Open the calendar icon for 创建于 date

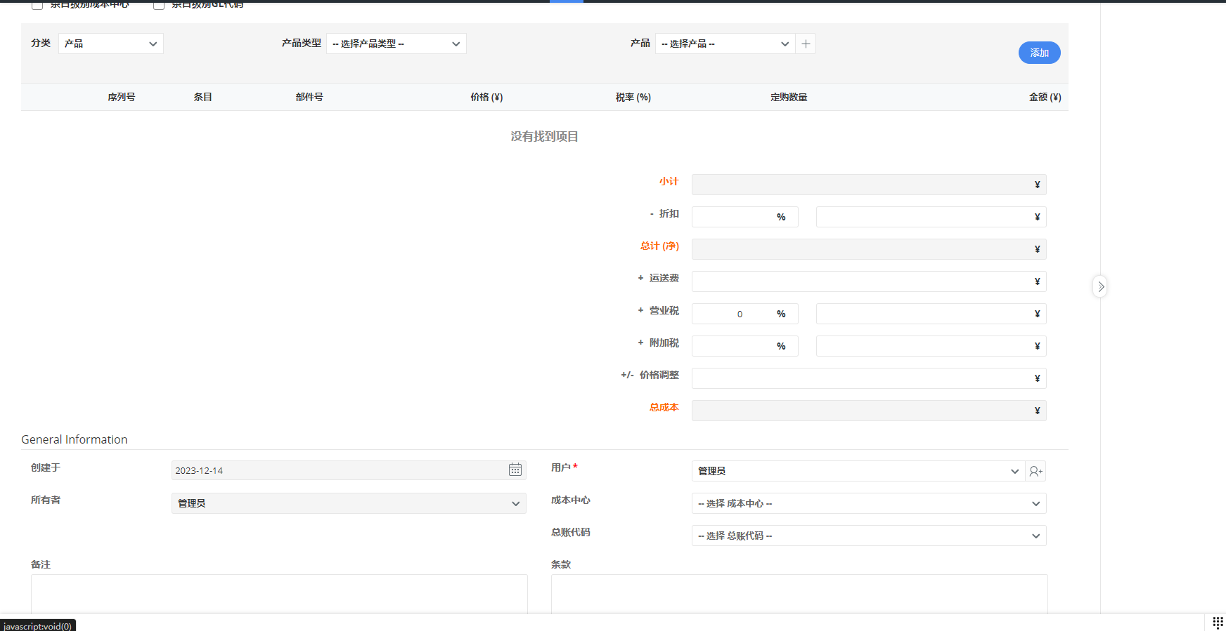click(515, 470)
